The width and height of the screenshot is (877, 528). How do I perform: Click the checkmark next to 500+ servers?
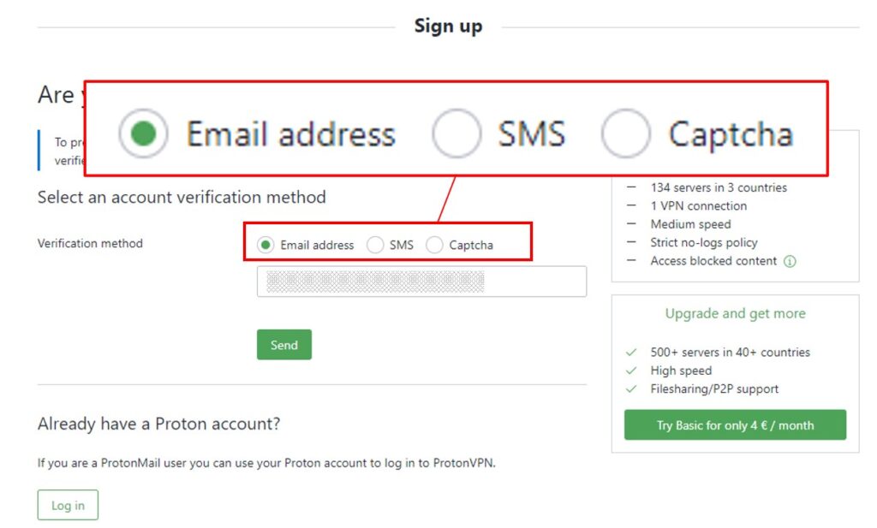pyautogui.click(x=632, y=352)
